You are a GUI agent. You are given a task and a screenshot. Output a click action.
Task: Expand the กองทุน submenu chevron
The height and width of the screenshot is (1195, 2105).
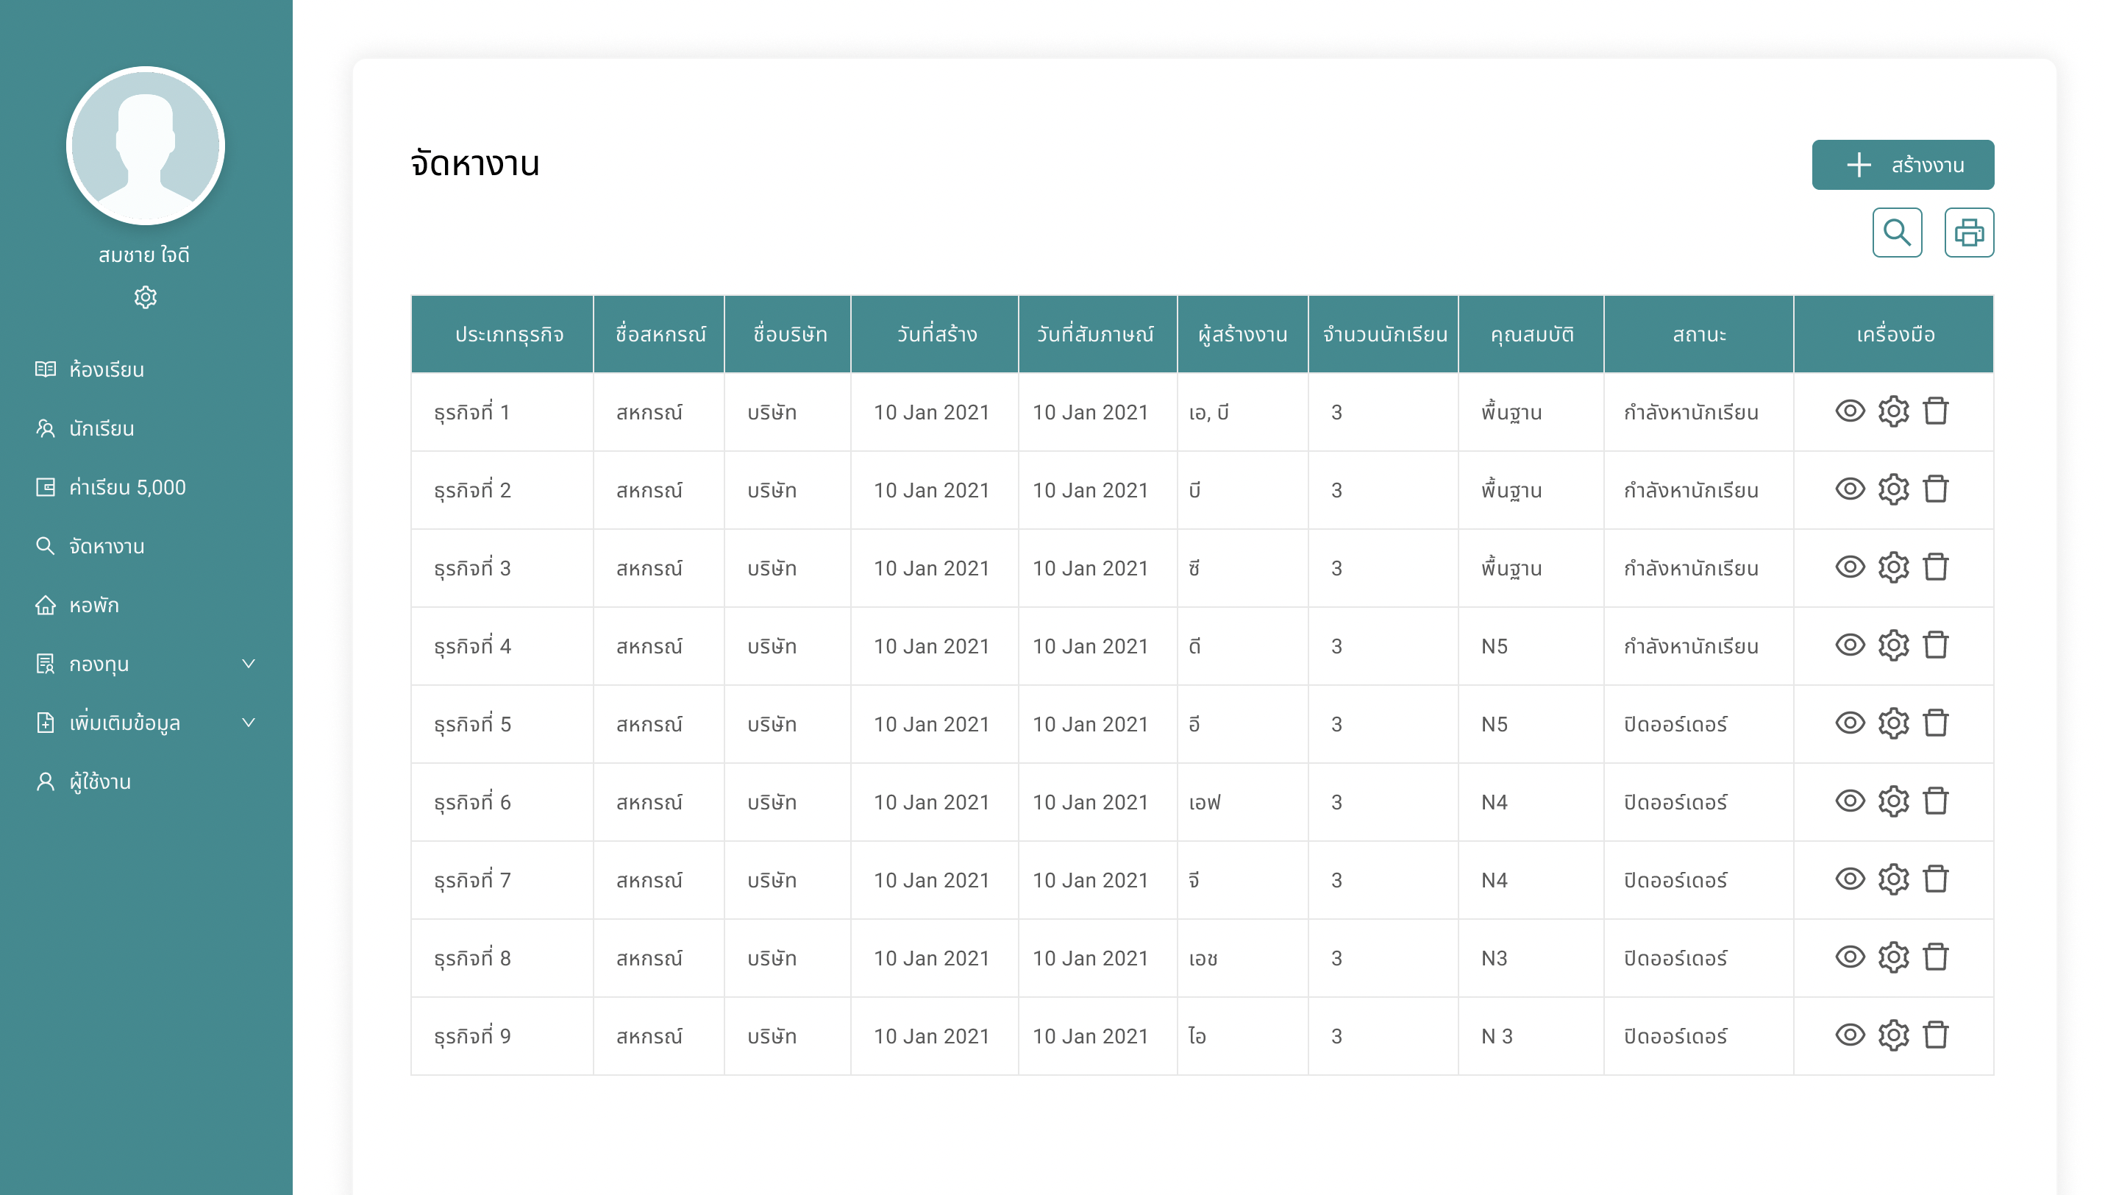pos(249,663)
